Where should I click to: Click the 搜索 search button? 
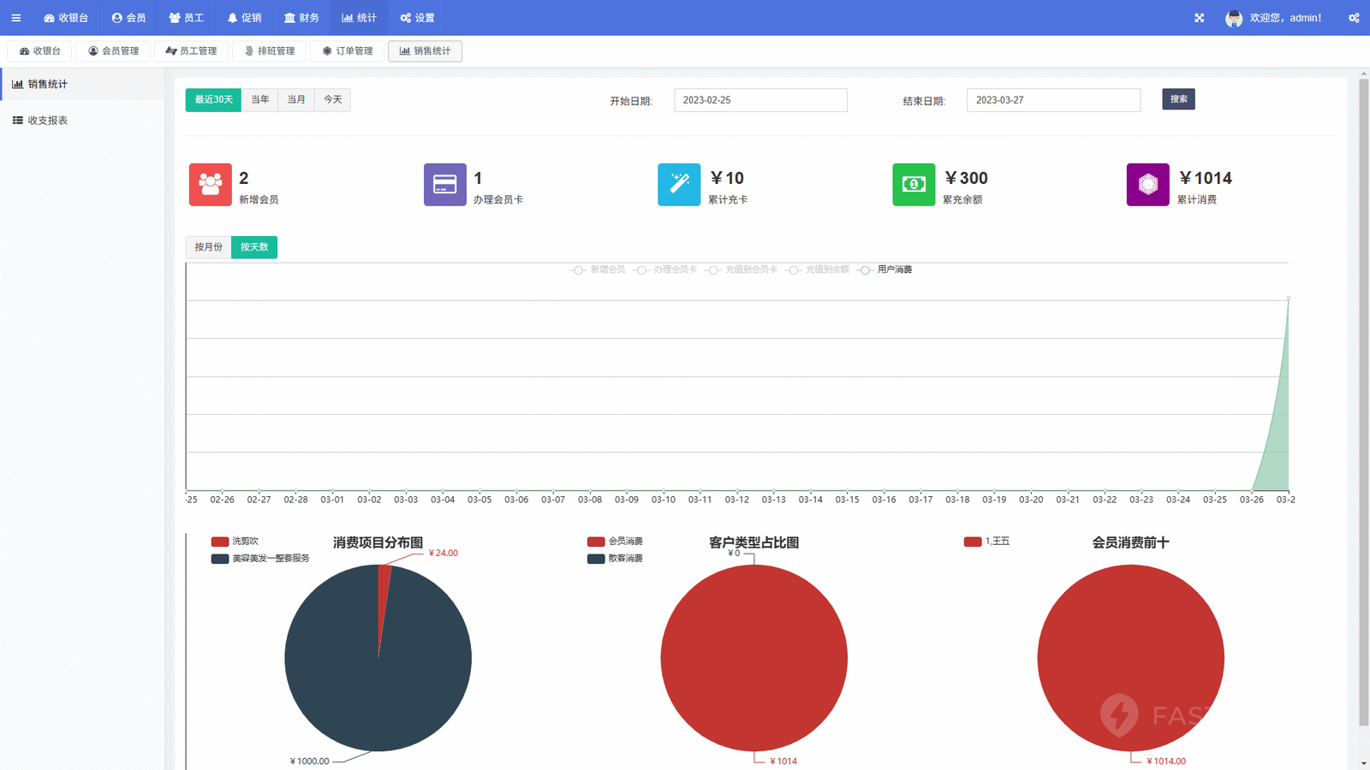1178,99
